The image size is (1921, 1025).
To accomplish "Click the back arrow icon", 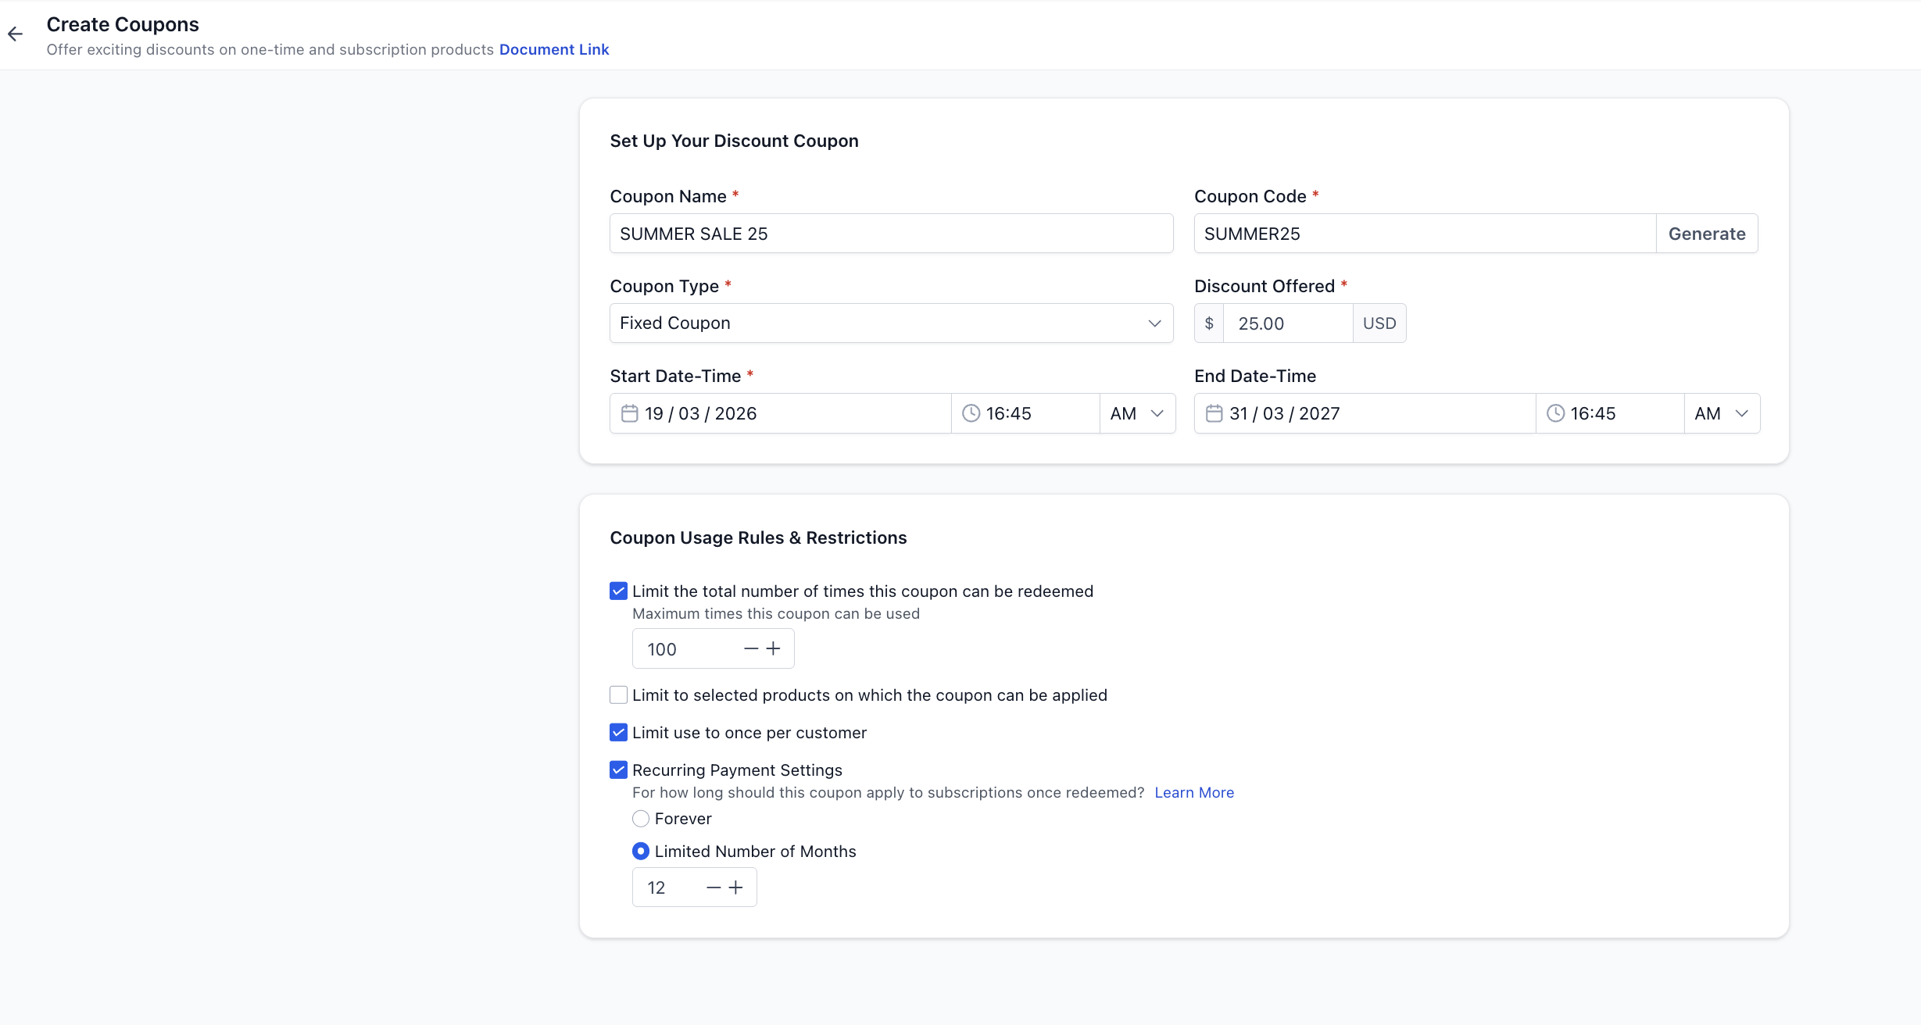I will point(15,34).
